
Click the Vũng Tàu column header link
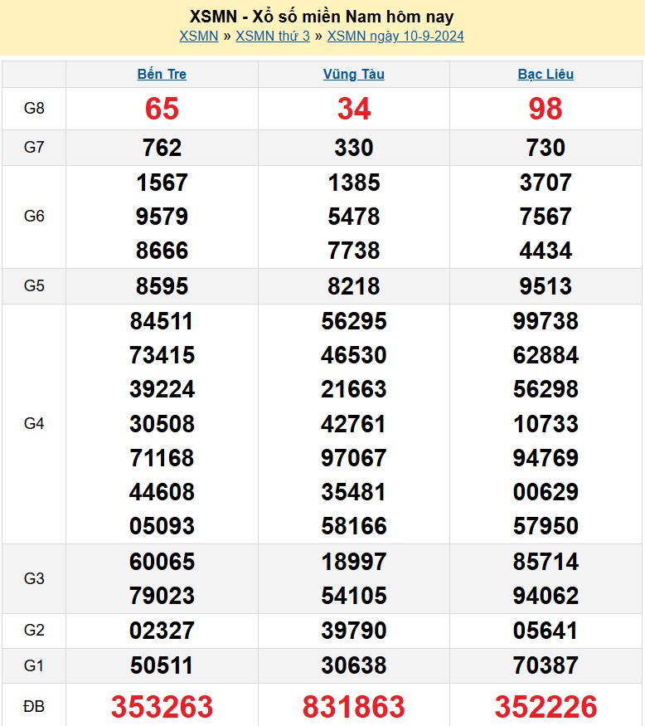tap(354, 74)
